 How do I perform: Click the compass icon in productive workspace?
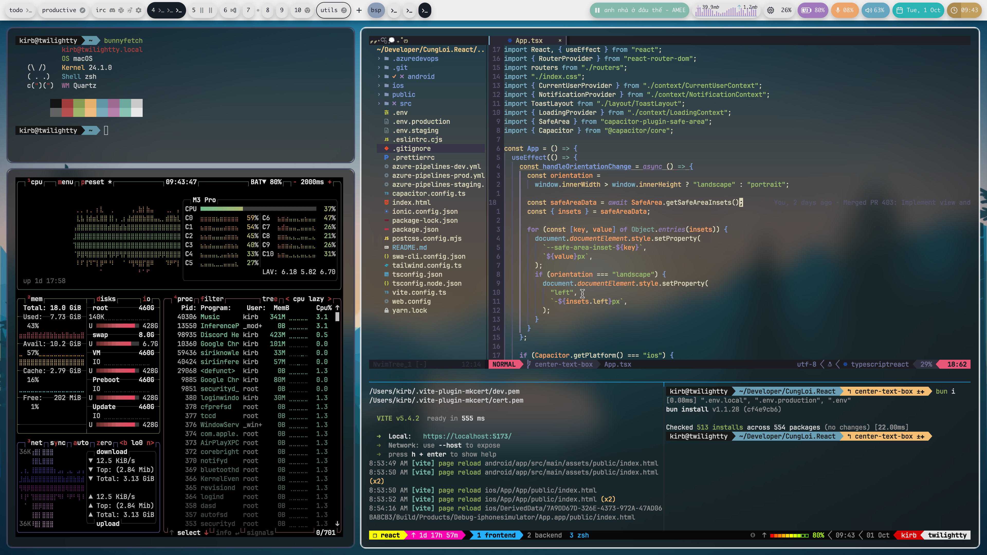click(x=82, y=10)
